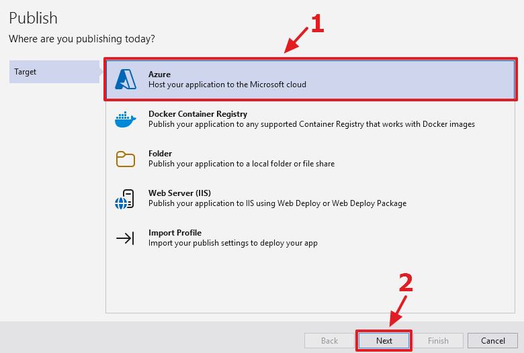The width and height of the screenshot is (524, 353).
Task: Click the Azure logo icon
Action: (126, 80)
